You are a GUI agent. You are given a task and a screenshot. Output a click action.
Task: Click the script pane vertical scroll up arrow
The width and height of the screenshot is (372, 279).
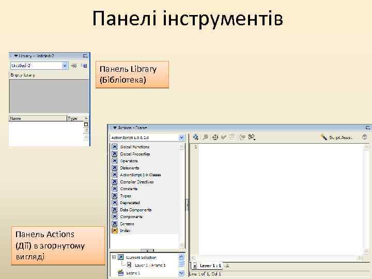[366, 147]
